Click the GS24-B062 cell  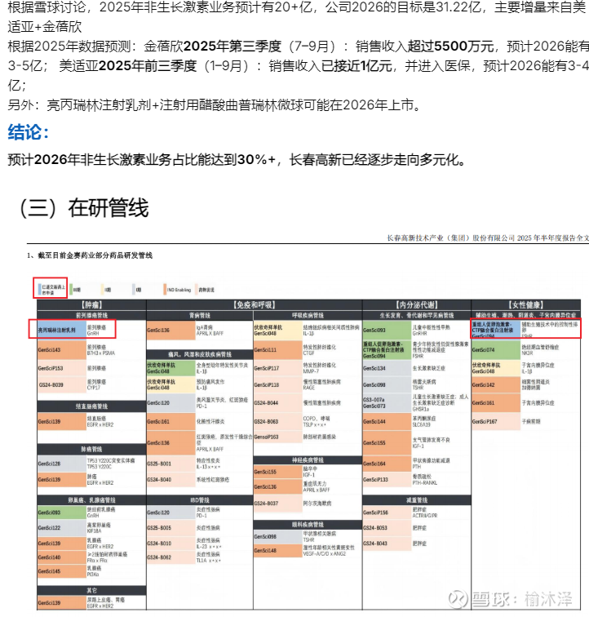(171, 557)
